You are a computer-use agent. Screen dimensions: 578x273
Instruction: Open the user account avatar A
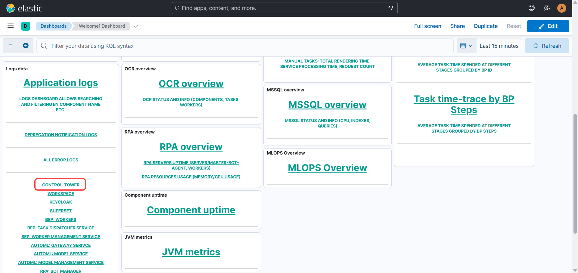(x=562, y=8)
